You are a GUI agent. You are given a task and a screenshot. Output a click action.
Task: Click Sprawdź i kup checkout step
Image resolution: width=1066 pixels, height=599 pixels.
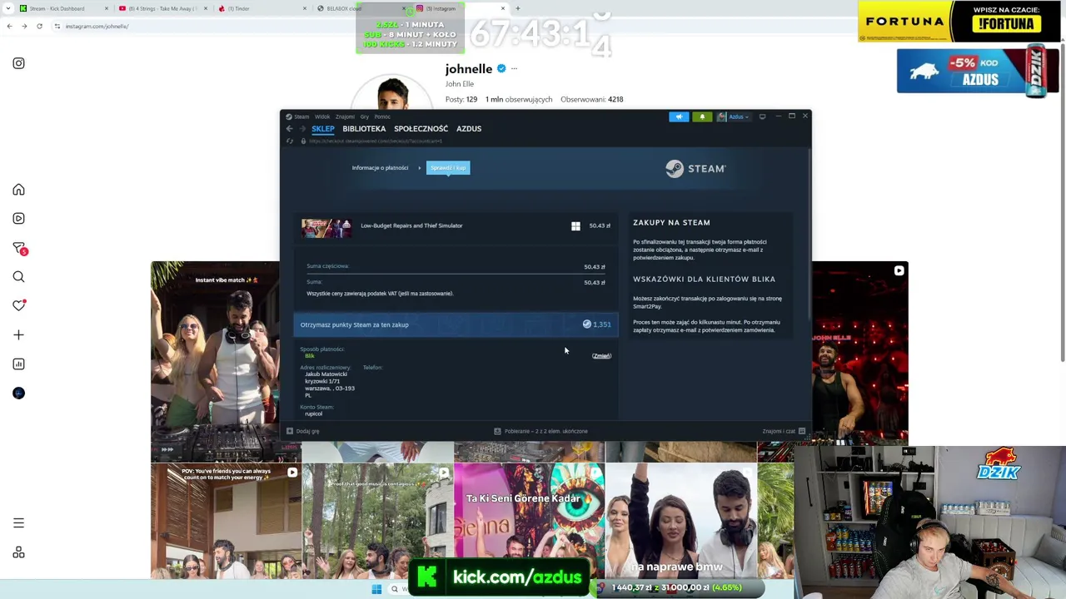tap(448, 168)
